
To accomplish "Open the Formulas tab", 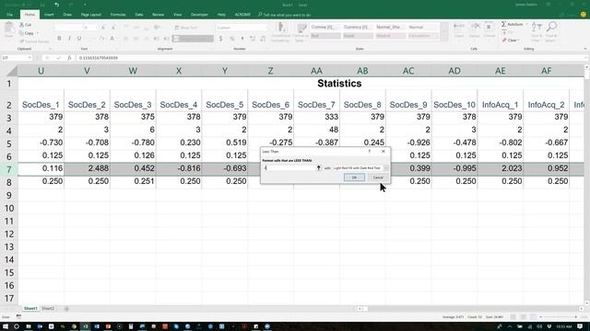I will click(118, 15).
